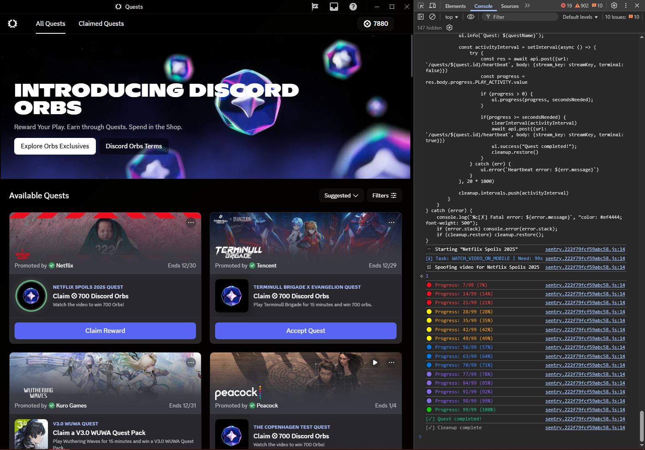The width and height of the screenshot is (645, 450).
Task: Click Explore Orbs Exclusives button
Action: pyautogui.click(x=55, y=146)
